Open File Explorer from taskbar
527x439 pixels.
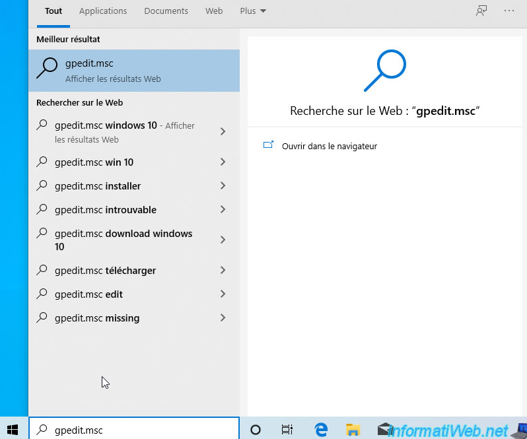pyautogui.click(x=353, y=429)
